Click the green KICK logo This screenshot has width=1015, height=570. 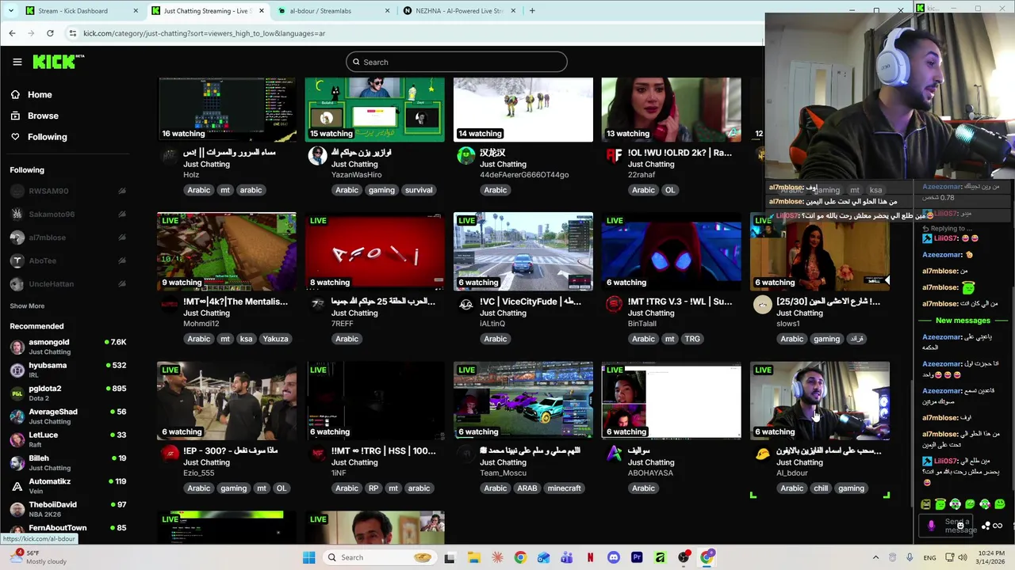pyautogui.click(x=58, y=62)
